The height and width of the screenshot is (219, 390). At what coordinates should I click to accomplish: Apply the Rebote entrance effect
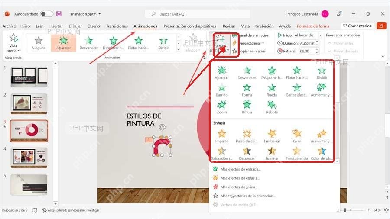[x=272, y=107]
